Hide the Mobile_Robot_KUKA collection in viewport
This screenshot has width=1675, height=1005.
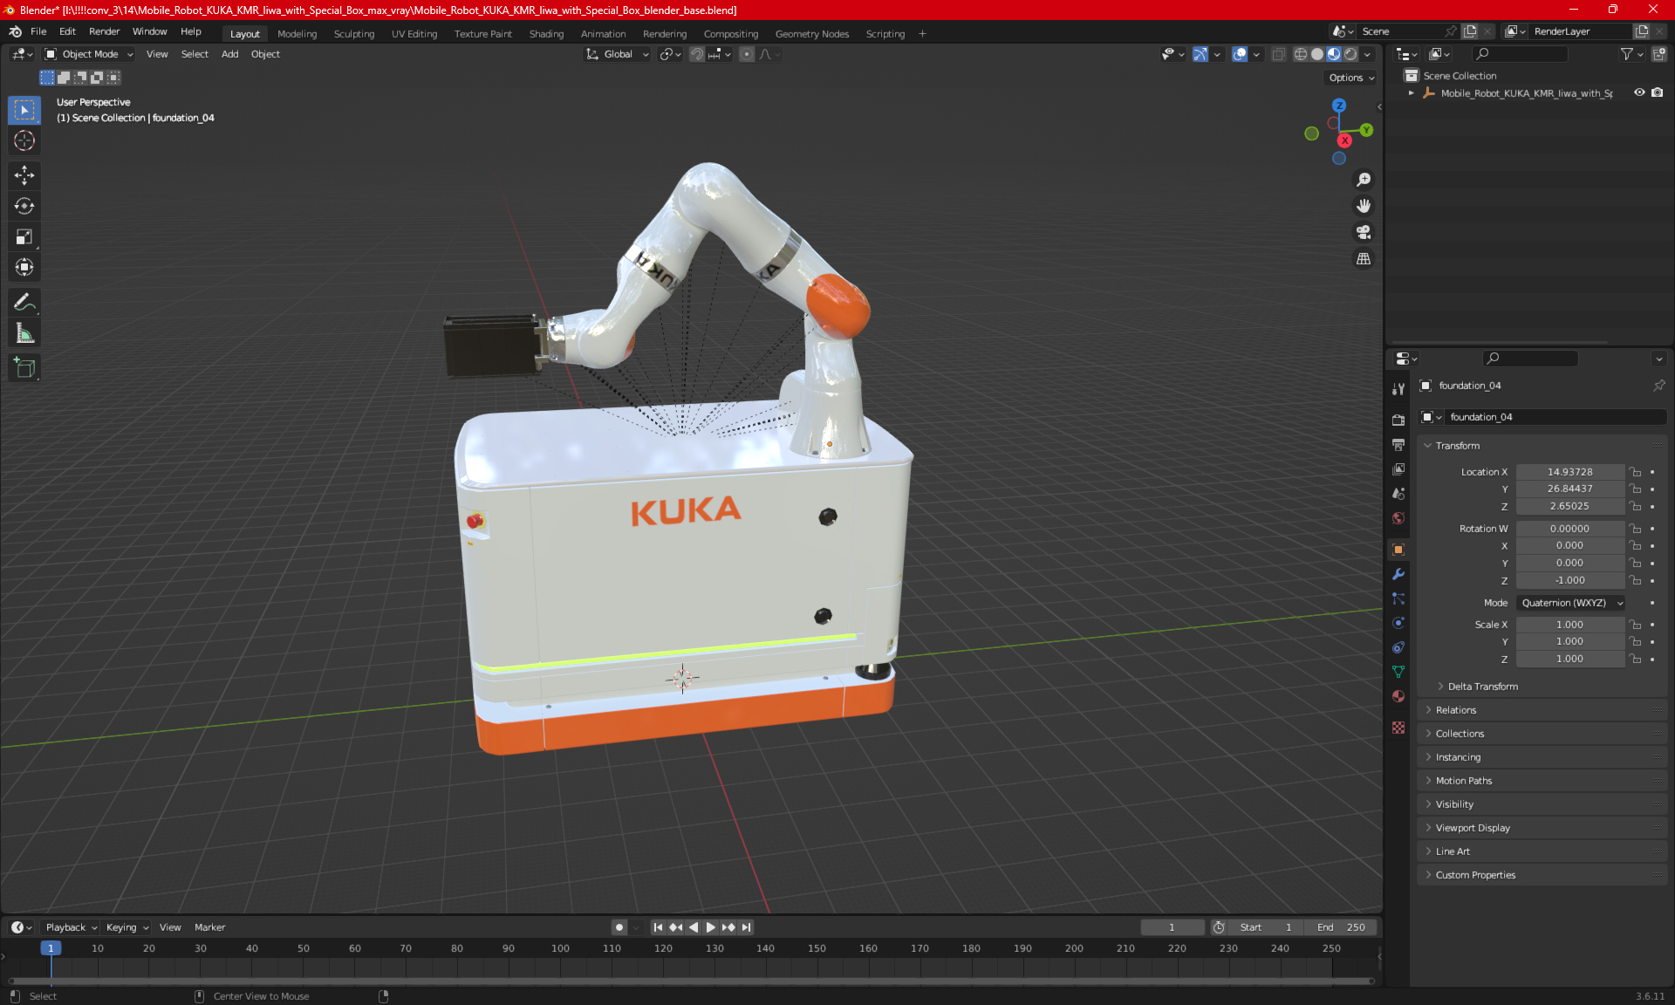click(x=1639, y=92)
